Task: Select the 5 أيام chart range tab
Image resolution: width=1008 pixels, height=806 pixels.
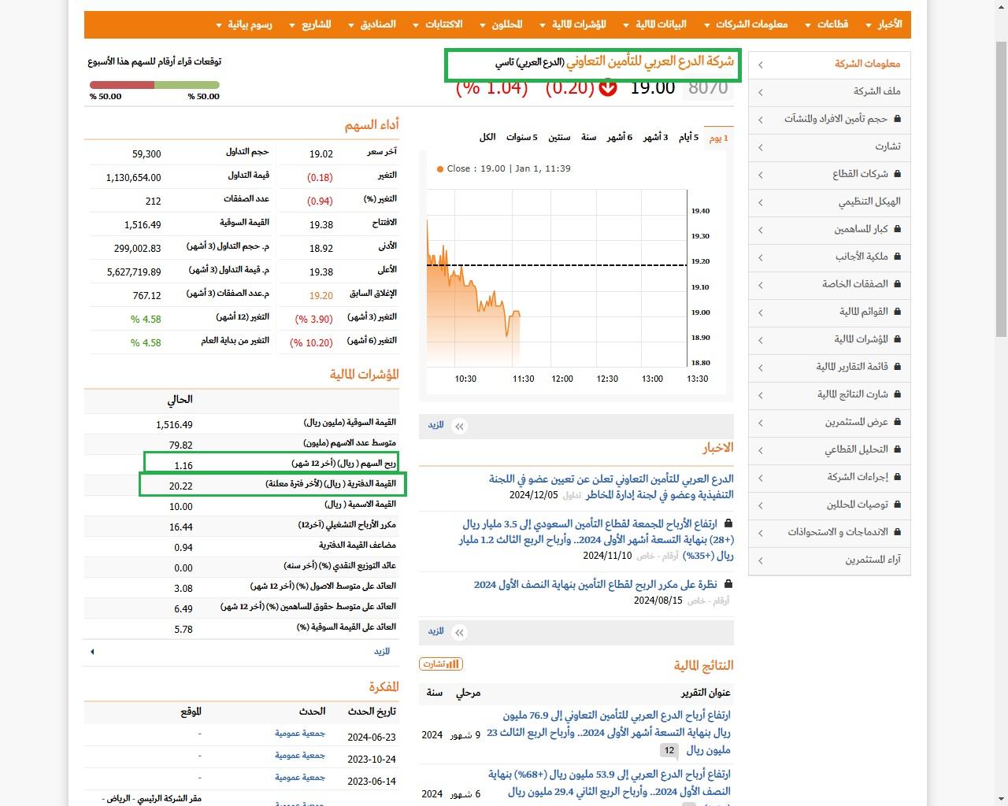Action: tap(688, 137)
